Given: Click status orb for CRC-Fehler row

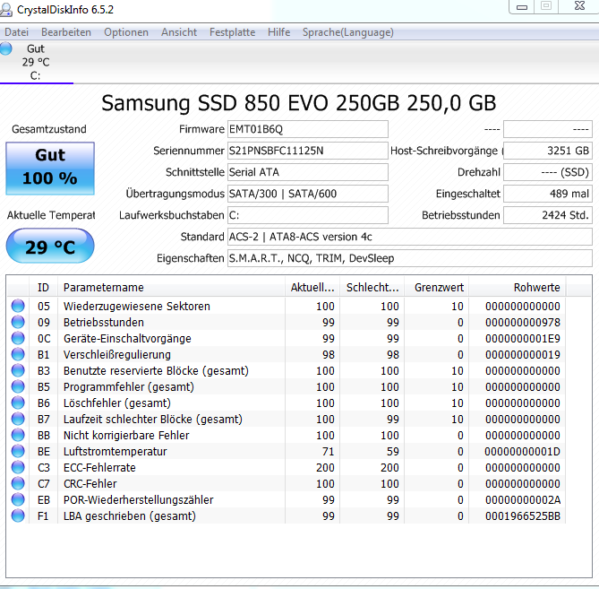Looking at the screenshot, I should (x=18, y=483).
